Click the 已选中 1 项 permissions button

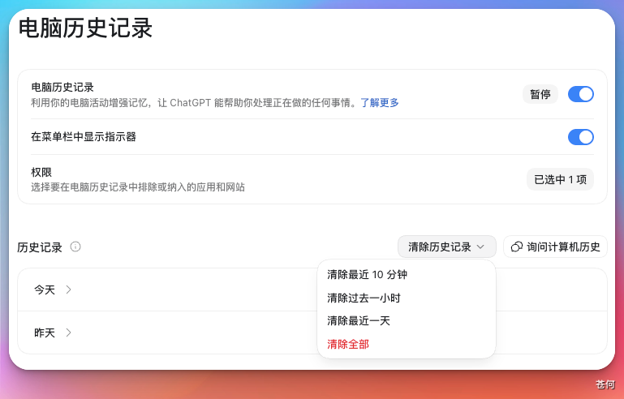[560, 179]
